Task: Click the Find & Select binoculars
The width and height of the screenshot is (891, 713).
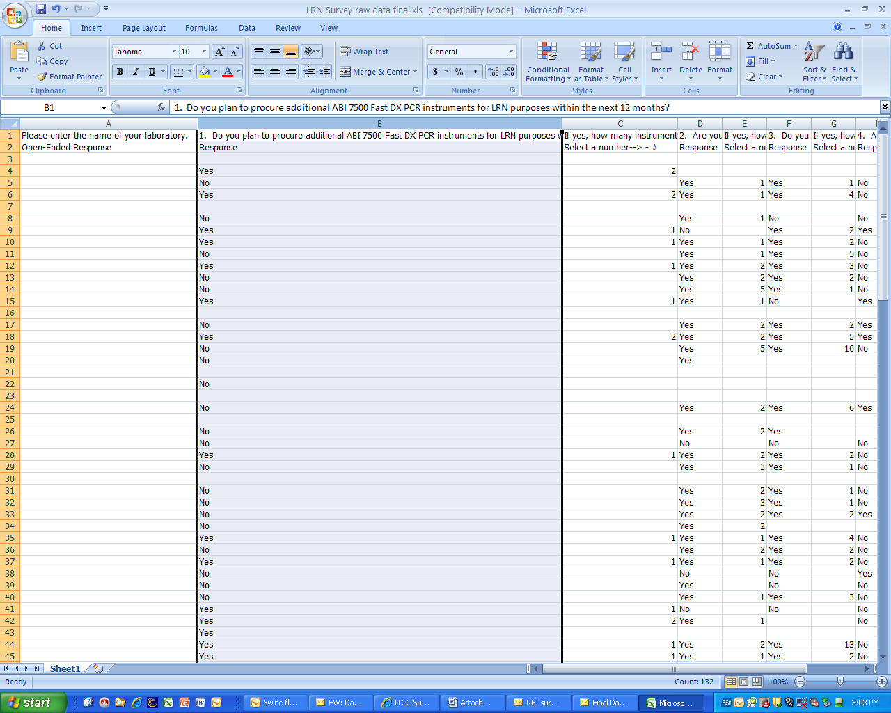Action: pyautogui.click(x=843, y=53)
